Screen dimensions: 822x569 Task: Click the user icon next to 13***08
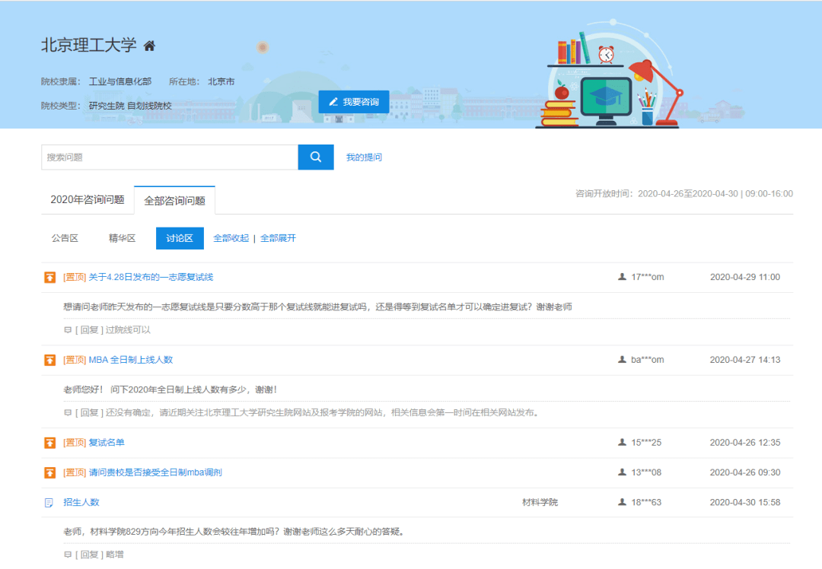click(623, 472)
